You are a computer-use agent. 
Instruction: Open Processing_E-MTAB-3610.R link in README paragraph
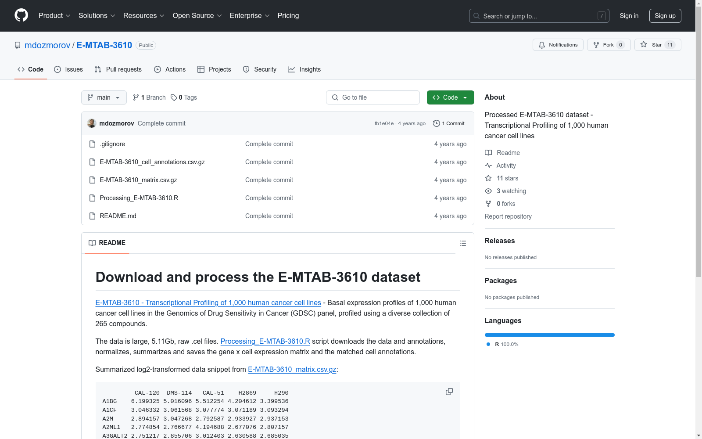pos(265,341)
